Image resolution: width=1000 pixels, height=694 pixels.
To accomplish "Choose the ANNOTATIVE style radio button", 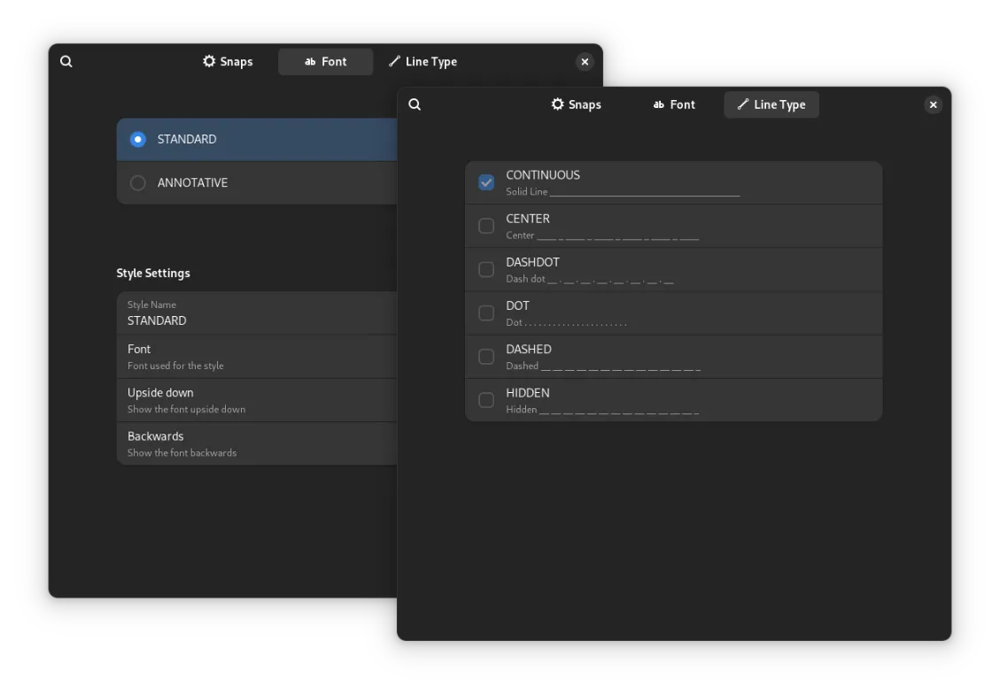I will pyautogui.click(x=138, y=182).
